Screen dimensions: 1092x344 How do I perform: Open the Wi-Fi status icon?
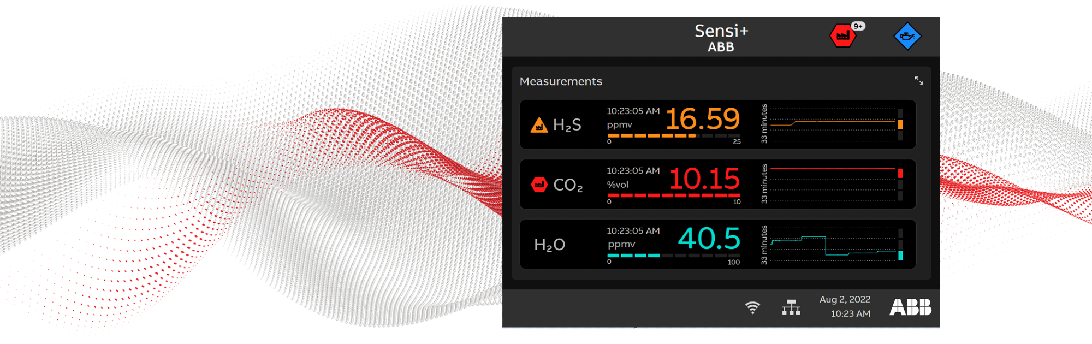pos(752,307)
